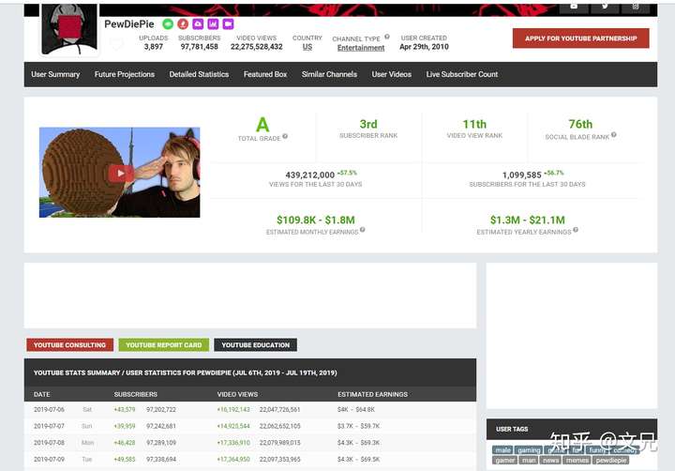Image resolution: width=675 pixels, height=471 pixels.
Task: Select the 'male' user tag
Action: 502,450
